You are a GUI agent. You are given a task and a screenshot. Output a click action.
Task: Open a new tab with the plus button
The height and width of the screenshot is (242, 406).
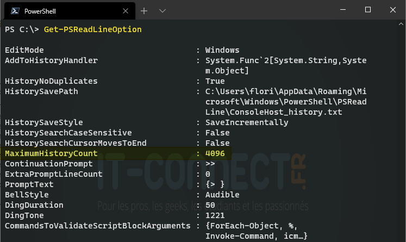click(x=144, y=11)
